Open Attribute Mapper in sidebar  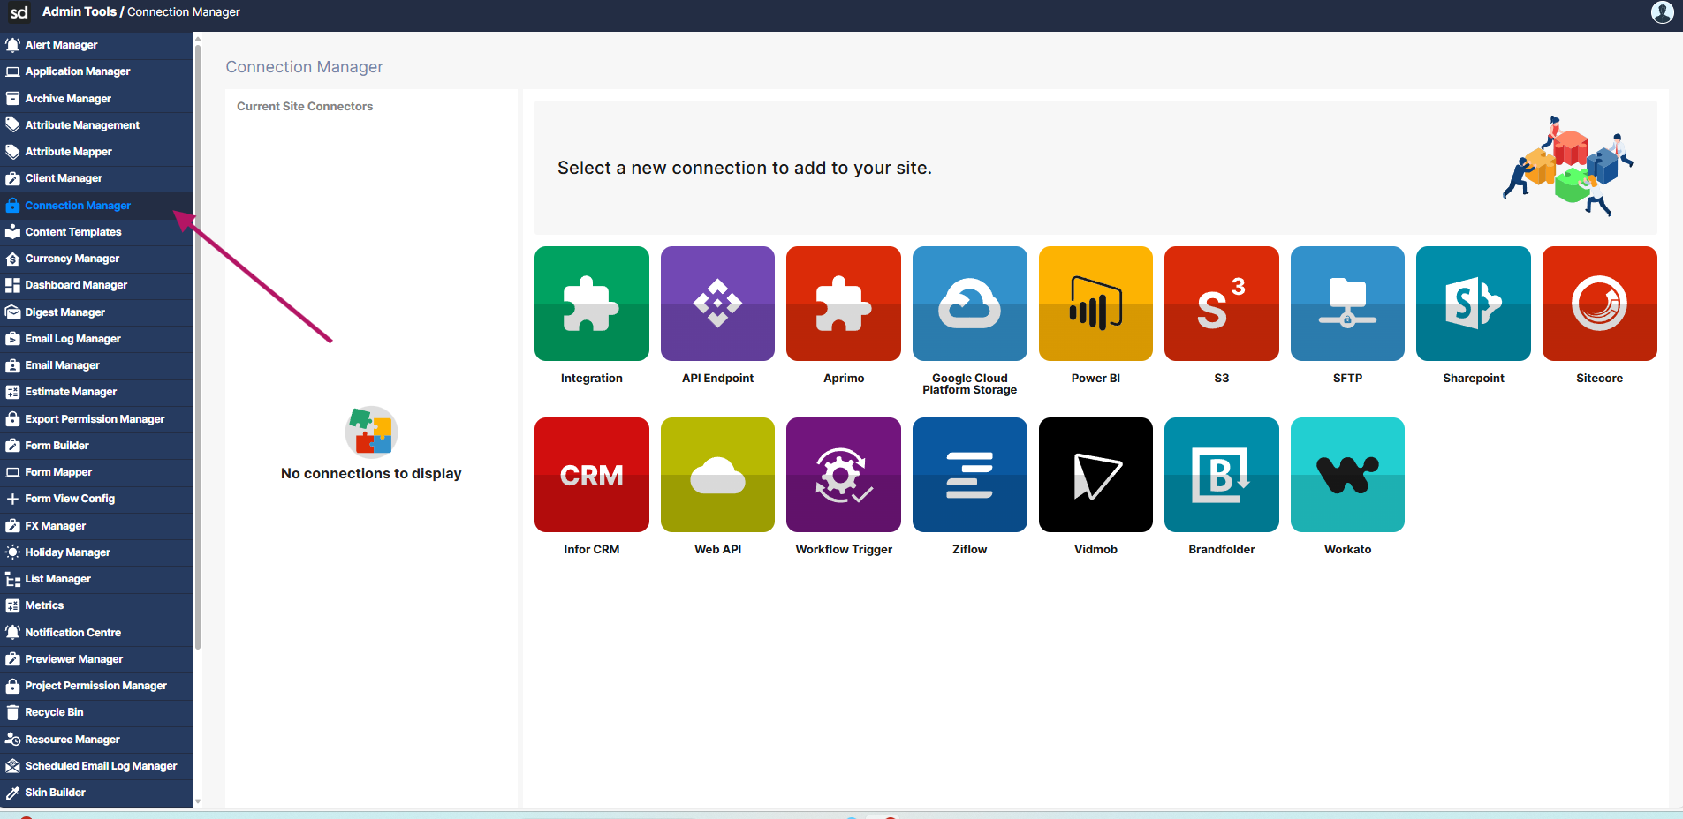96,152
